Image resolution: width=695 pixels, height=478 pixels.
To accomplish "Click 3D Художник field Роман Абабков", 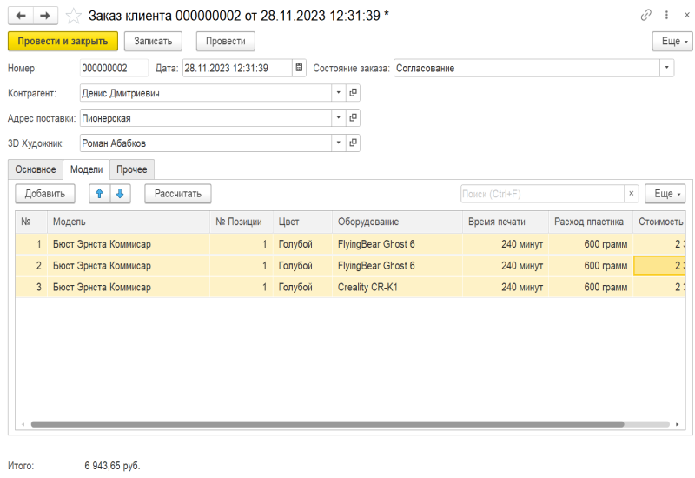I will (x=206, y=143).
